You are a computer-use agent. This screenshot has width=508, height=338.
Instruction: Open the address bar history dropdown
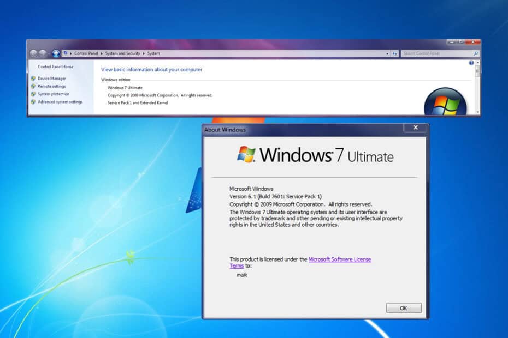[387, 53]
